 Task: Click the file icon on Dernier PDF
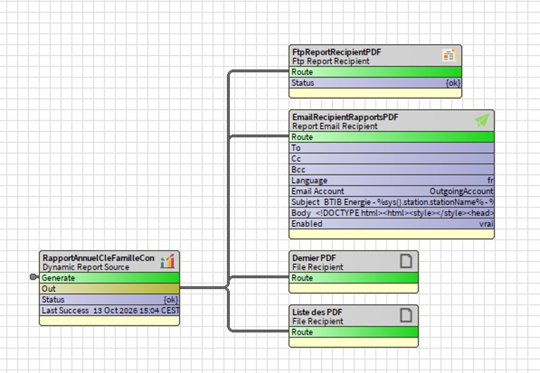[406, 261]
